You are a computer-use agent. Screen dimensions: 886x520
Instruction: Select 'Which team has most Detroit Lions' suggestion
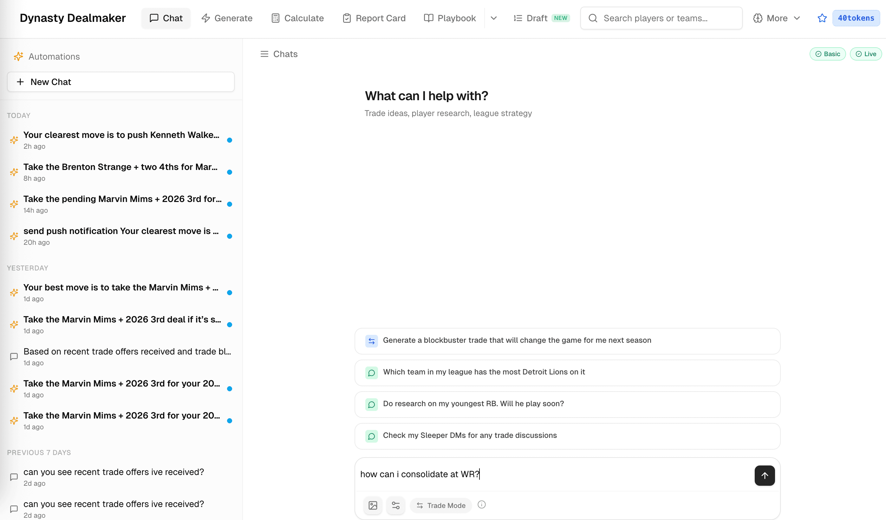pos(567,372)
